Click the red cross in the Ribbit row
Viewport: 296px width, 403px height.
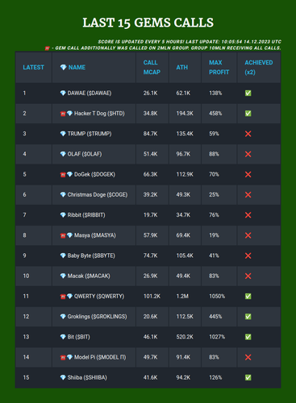tap(248, 215)
